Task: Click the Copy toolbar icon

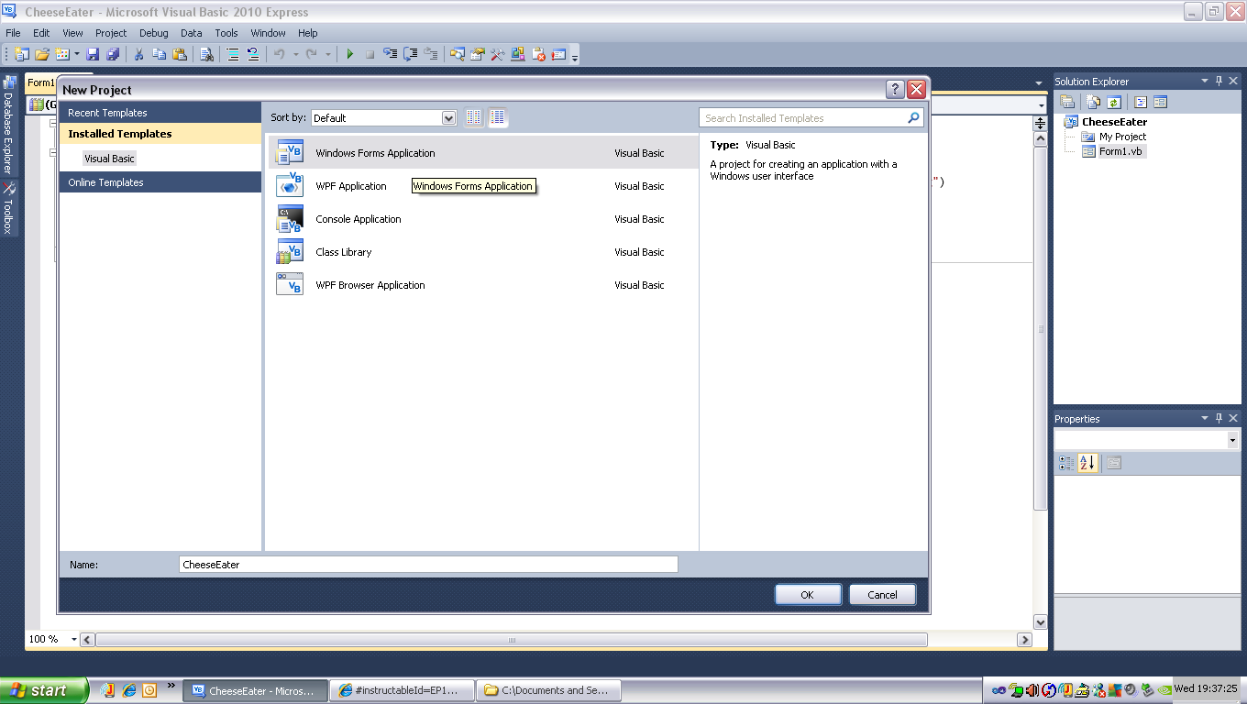Action: [x=160, y=55]
